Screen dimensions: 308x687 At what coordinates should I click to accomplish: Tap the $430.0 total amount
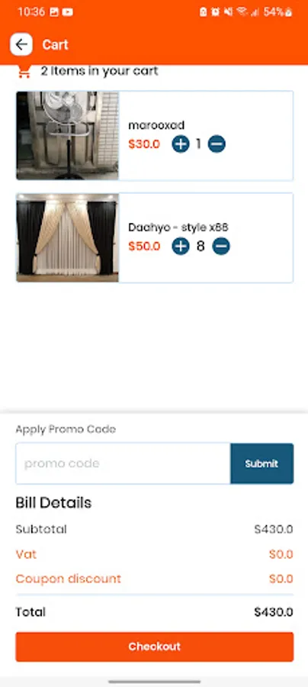pyautogui.click(x=274, y=612)
